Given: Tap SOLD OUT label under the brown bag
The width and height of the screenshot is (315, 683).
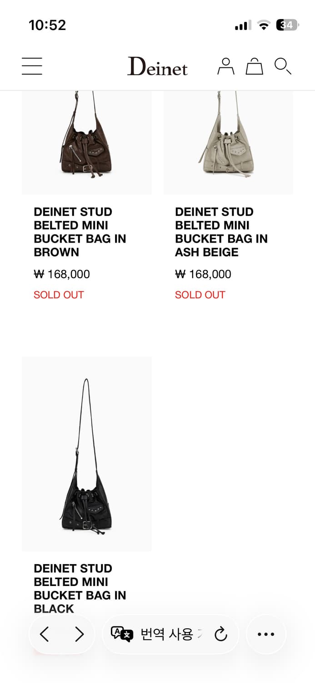Looking at the screenshot, I should pos(59,295).
